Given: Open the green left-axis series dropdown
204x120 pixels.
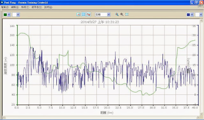Looking at the screenshot, I should [x=9, y=15].
